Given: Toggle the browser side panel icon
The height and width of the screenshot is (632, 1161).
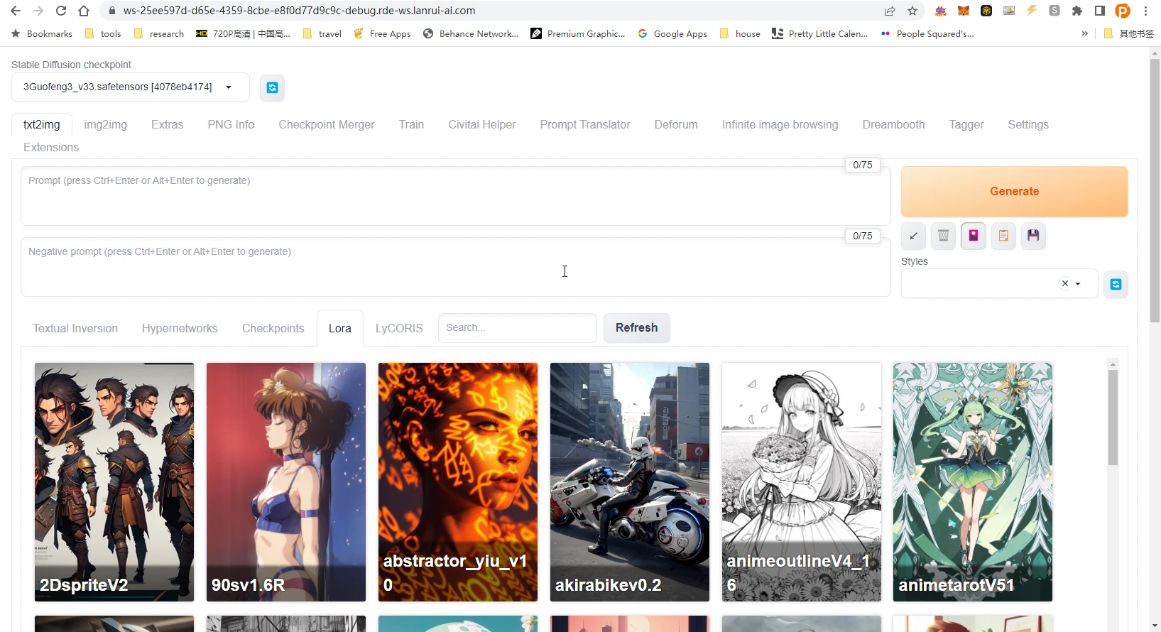Looking at the screenshot, I should coord(1100,11).
